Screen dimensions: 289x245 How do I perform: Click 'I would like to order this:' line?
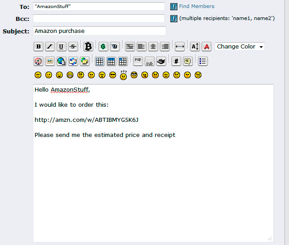tap(72, 104)
